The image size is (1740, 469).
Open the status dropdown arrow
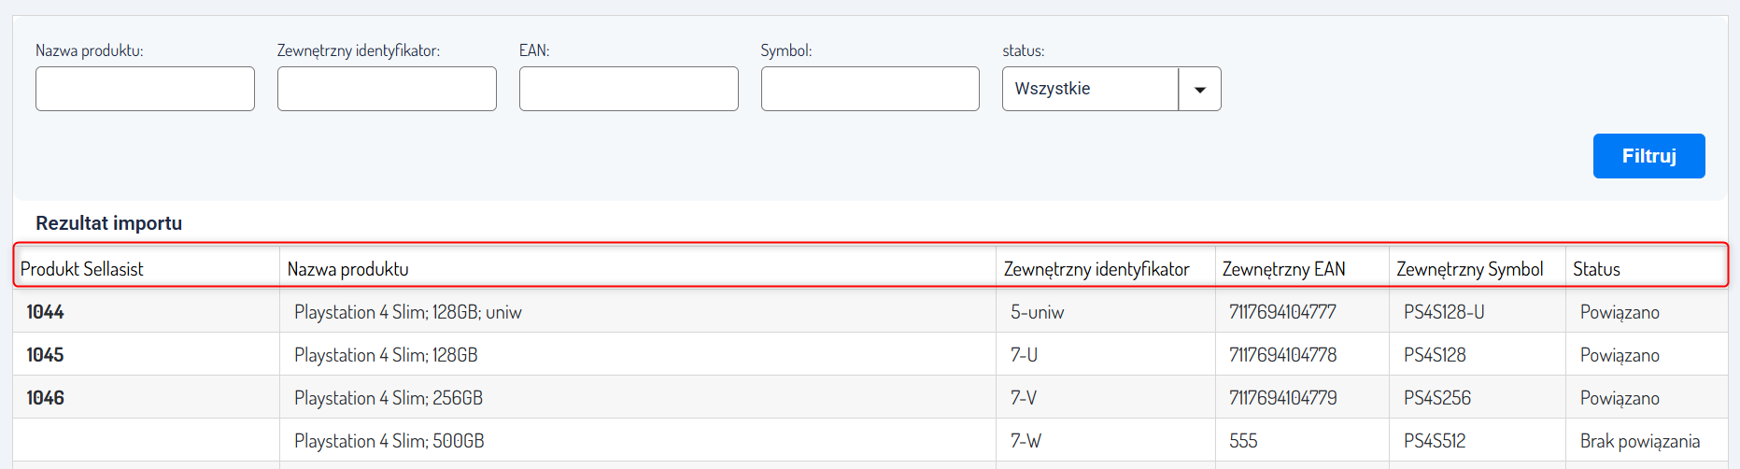[x=1200, y=90]
